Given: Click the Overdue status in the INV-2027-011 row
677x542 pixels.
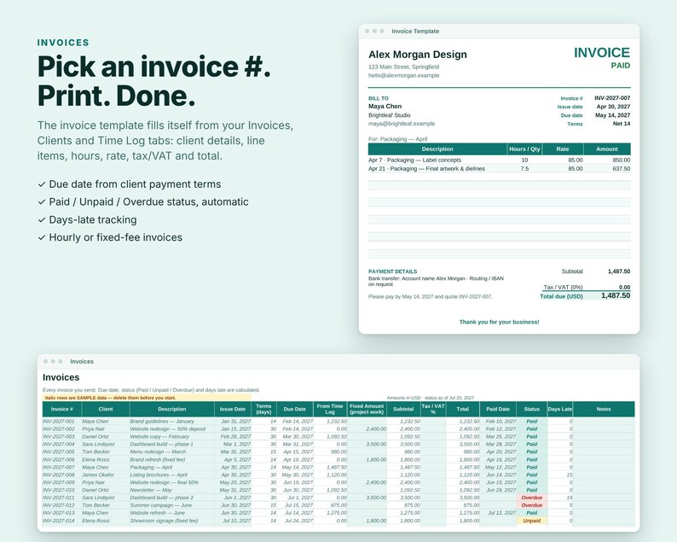Looking at the screenshot, I should [531, 498].
